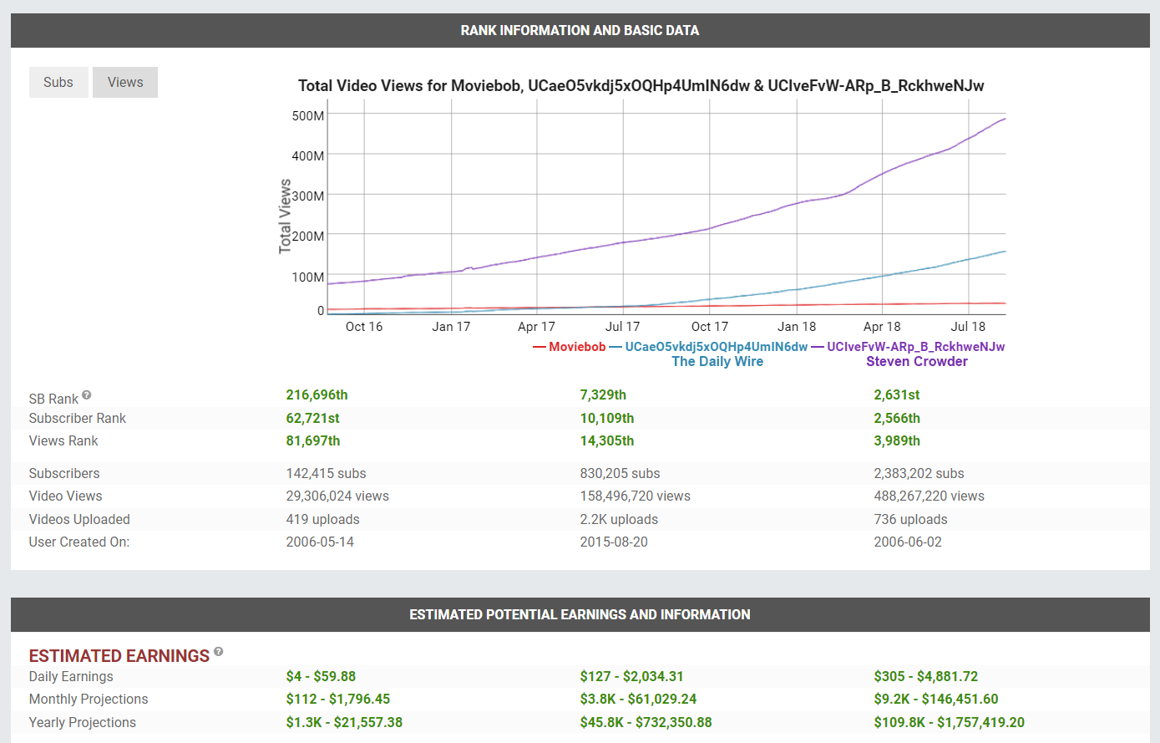Click the '158,496,720 views' value

636,496
